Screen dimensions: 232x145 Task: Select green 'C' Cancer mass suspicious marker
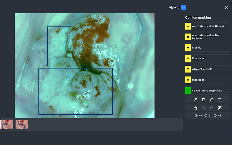tap(188, 90)
